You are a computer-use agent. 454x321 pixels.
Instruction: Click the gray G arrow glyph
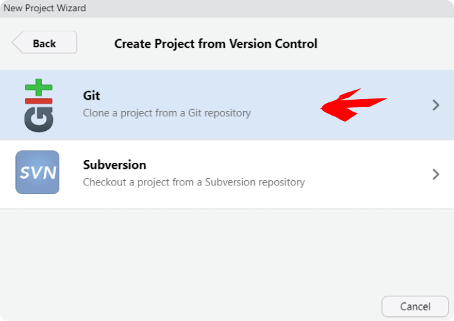pos(39,120)
